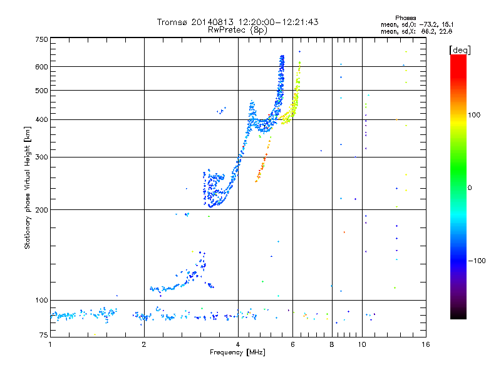Click the 'mean, sd,O: -73.2, 15.1' statistic
The width and height of the screenshot is (501, 375).
tap(417, 24)
